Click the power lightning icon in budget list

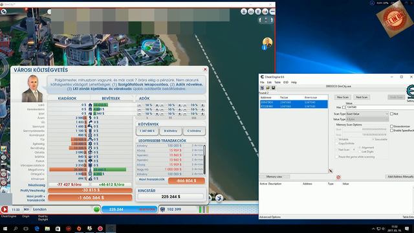(x=91, y=118)
